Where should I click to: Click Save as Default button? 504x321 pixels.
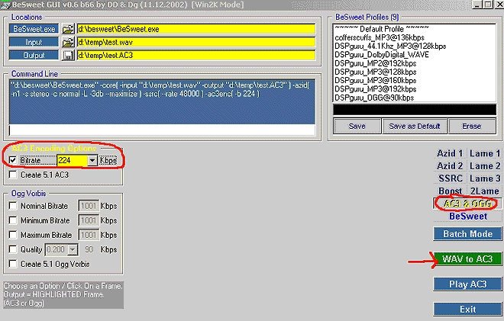(415, 126)
